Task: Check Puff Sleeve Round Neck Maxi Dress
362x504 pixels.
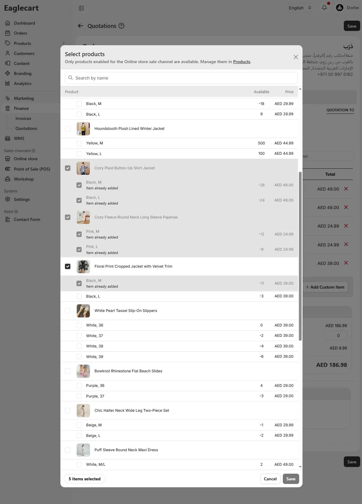Action: coord(68,450)
